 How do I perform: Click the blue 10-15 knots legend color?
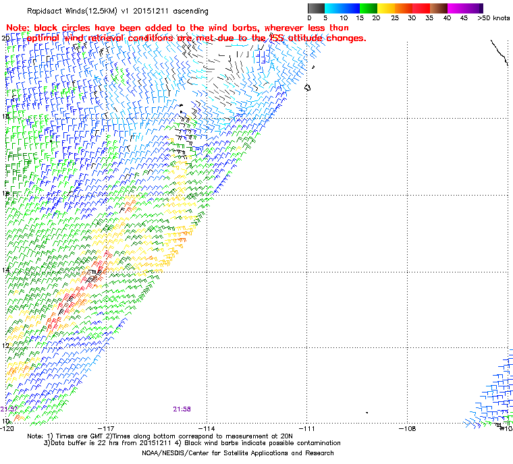(351, 8)
